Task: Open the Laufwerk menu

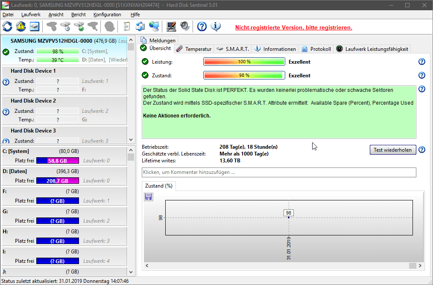Action: pyautogui.click(x=31, y=15)
